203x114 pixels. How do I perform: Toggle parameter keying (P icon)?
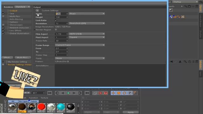click(x=130, y=93)
